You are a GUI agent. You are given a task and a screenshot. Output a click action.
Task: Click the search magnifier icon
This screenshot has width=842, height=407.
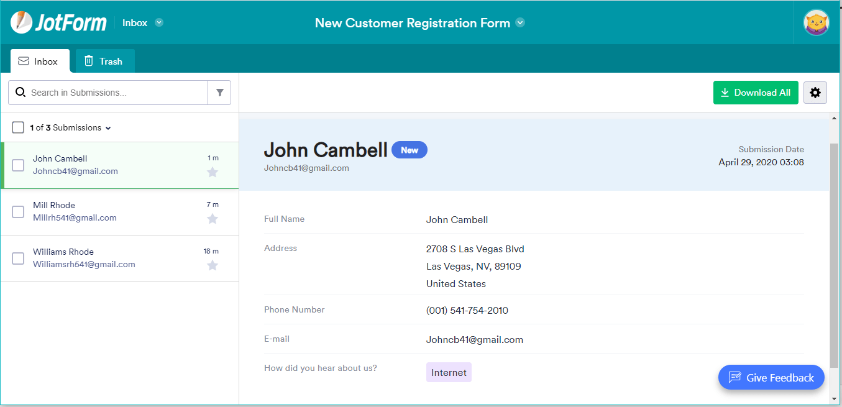21,93
